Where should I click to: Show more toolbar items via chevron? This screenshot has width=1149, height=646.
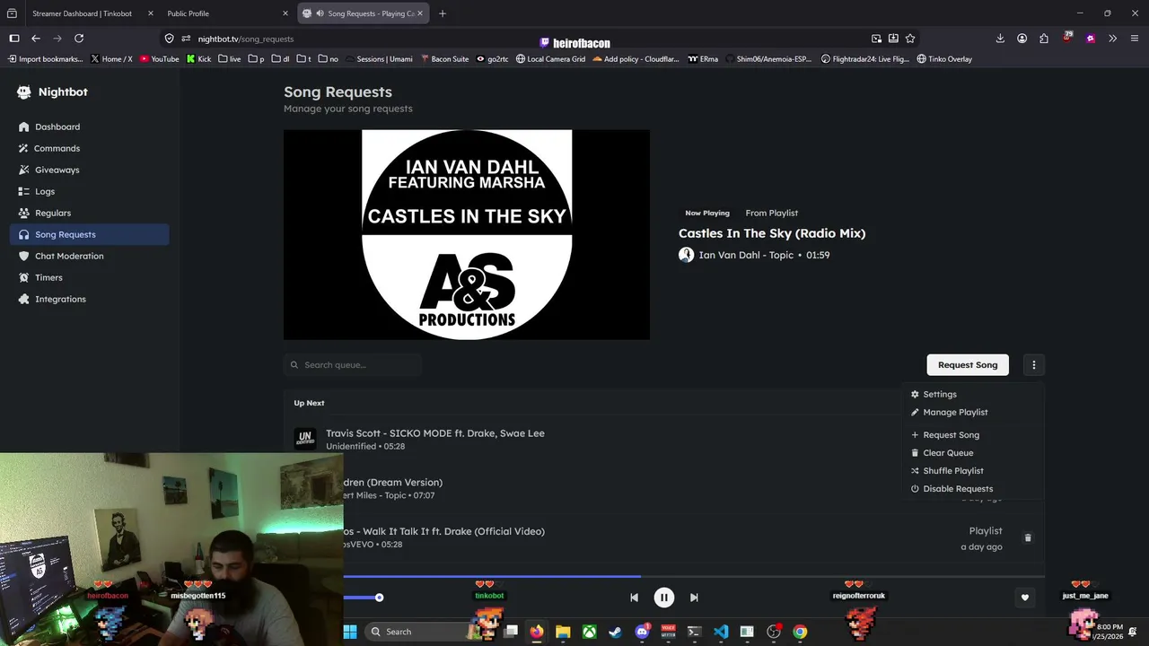(x=1113, y=39)
